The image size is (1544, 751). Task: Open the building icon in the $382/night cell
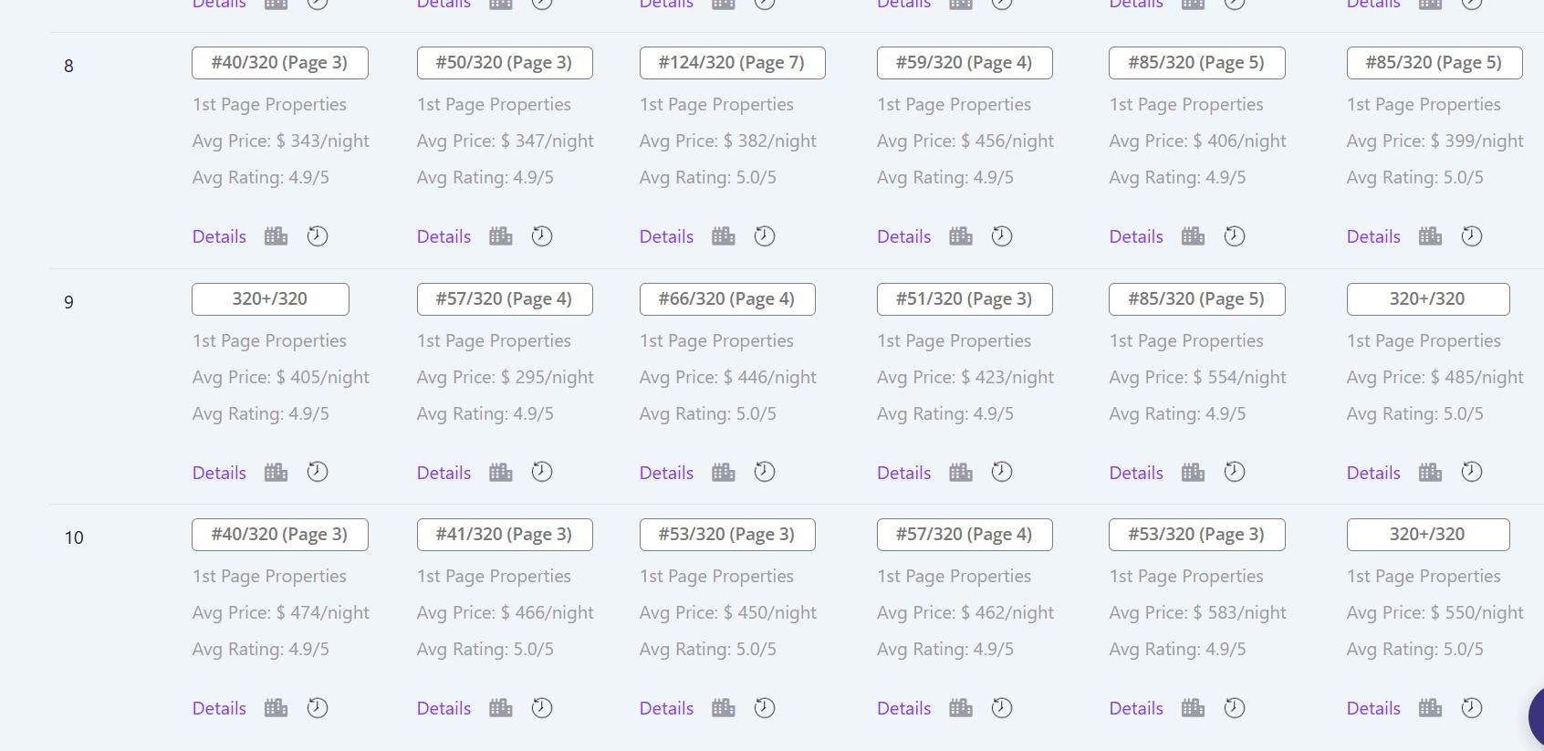[x=724, y=236]
